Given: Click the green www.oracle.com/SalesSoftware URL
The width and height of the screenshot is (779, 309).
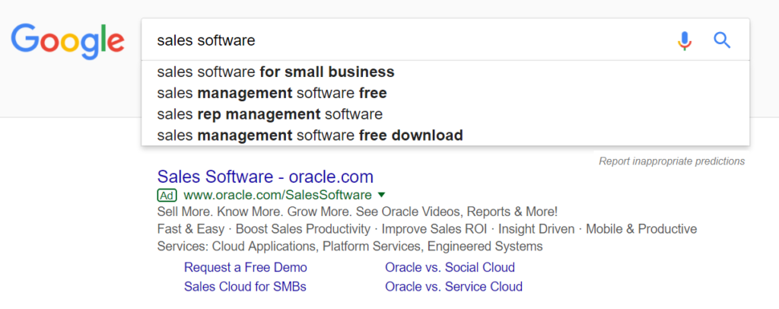Looking at the screenshot, I should click(x=278, y=195).
